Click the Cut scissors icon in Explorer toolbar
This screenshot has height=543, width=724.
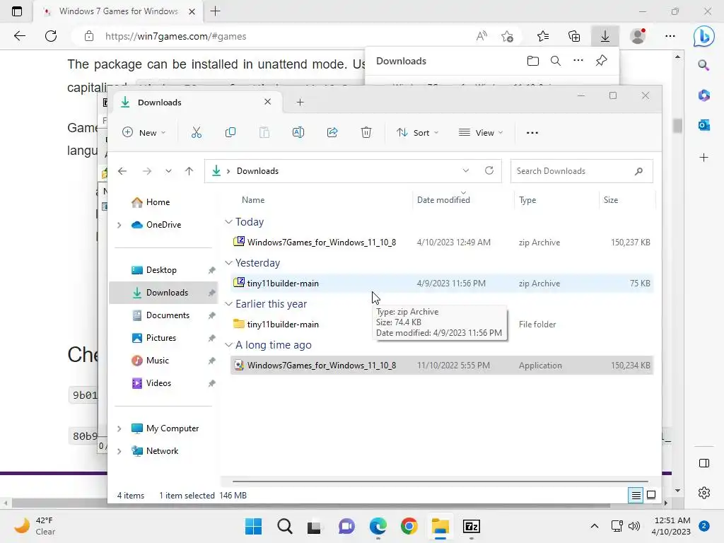197,133
